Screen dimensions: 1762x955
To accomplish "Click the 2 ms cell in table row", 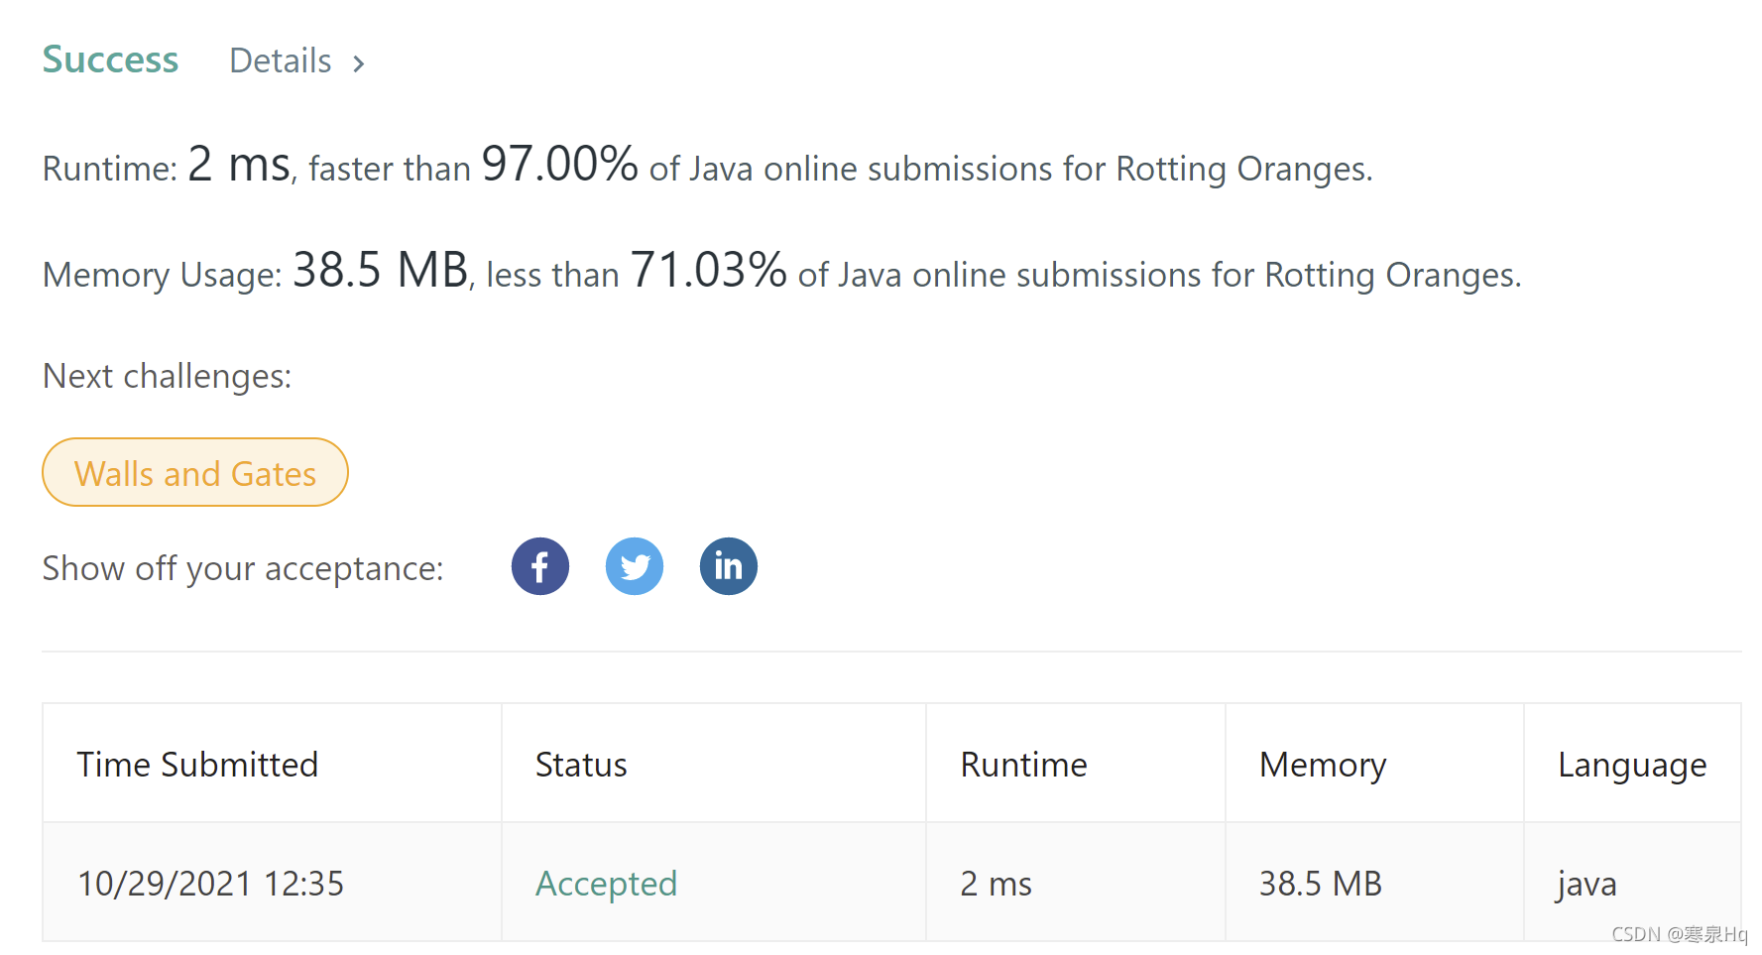I will [996, 883].
